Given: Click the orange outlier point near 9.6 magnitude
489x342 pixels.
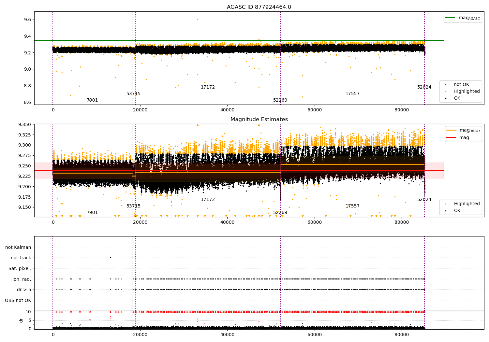Looking at the screenshot, I should point(198,19).
